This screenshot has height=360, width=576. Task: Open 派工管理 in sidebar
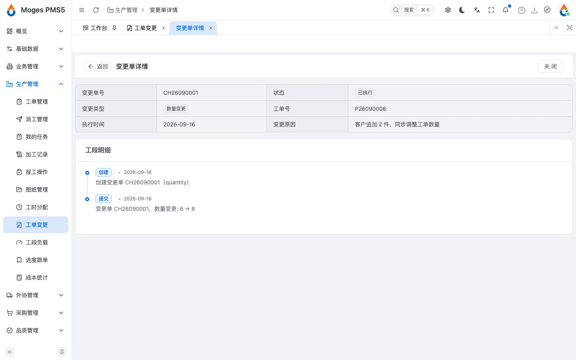[36, 119]
